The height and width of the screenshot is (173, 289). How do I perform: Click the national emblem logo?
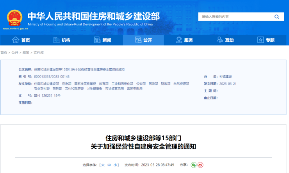15,18
